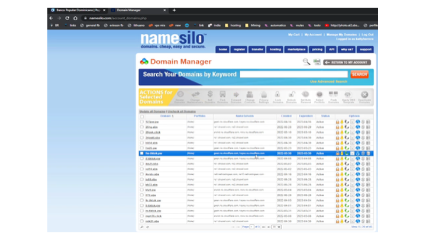The image size is (426, 240).
Task: Click the blue DNS globe icon in highlighted row
Action: (x=358, y=153)
